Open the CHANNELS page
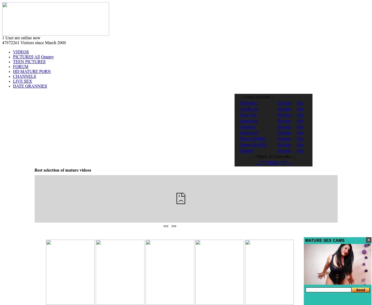The width and height of the screenshot is (372, 305). (24, 76)
